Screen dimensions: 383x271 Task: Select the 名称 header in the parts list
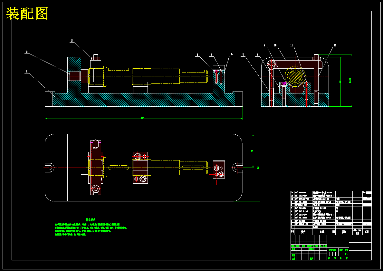(x=322, y=232)
